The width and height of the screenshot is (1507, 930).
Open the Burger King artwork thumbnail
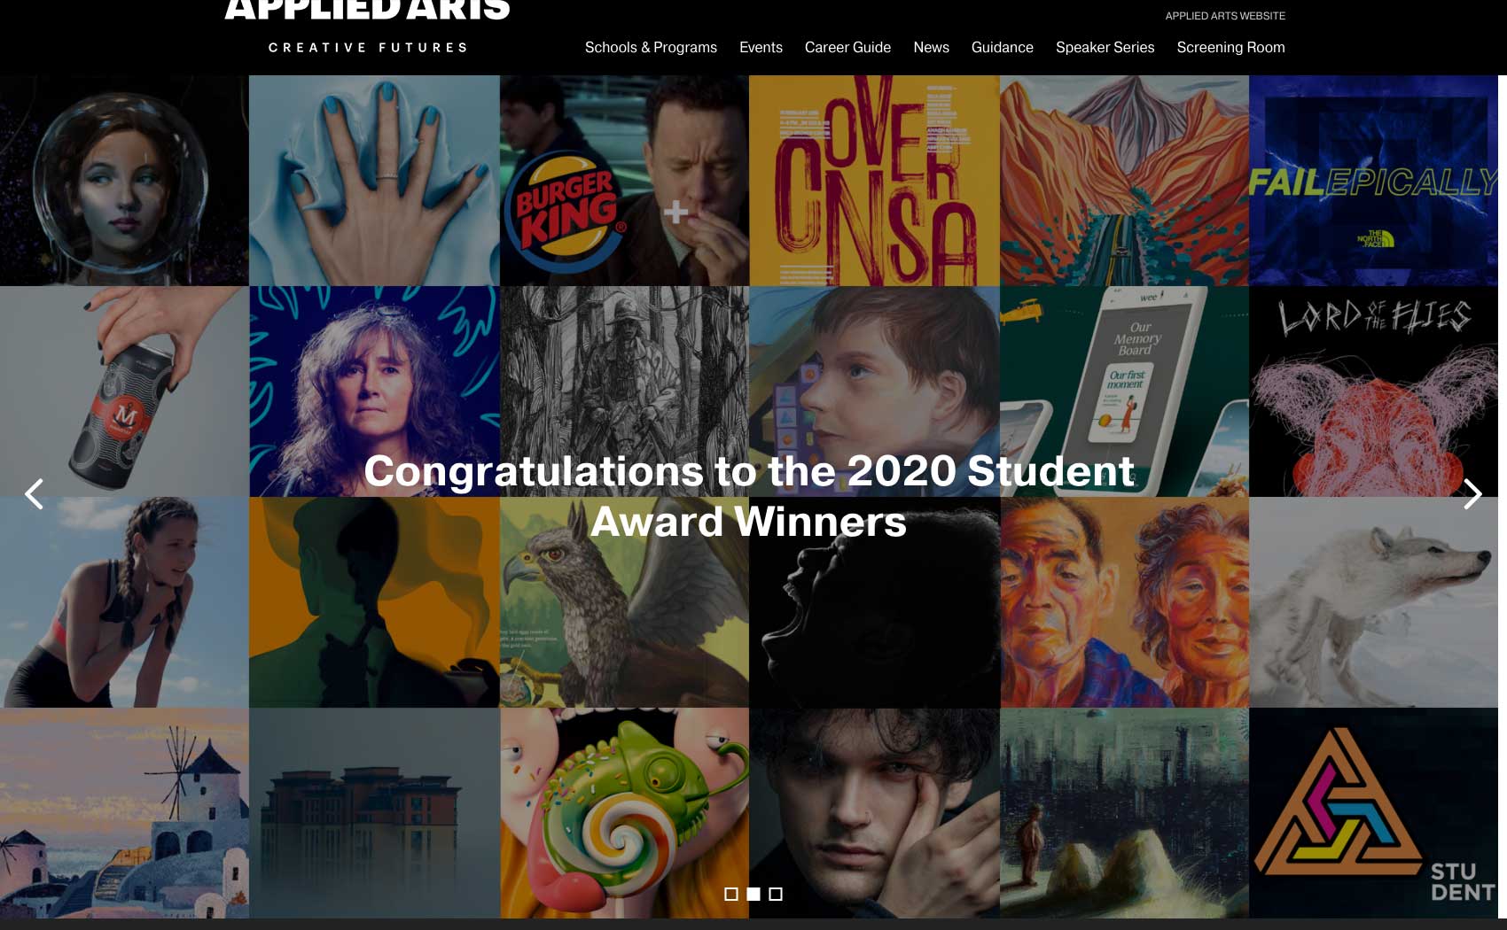[624, 181]
